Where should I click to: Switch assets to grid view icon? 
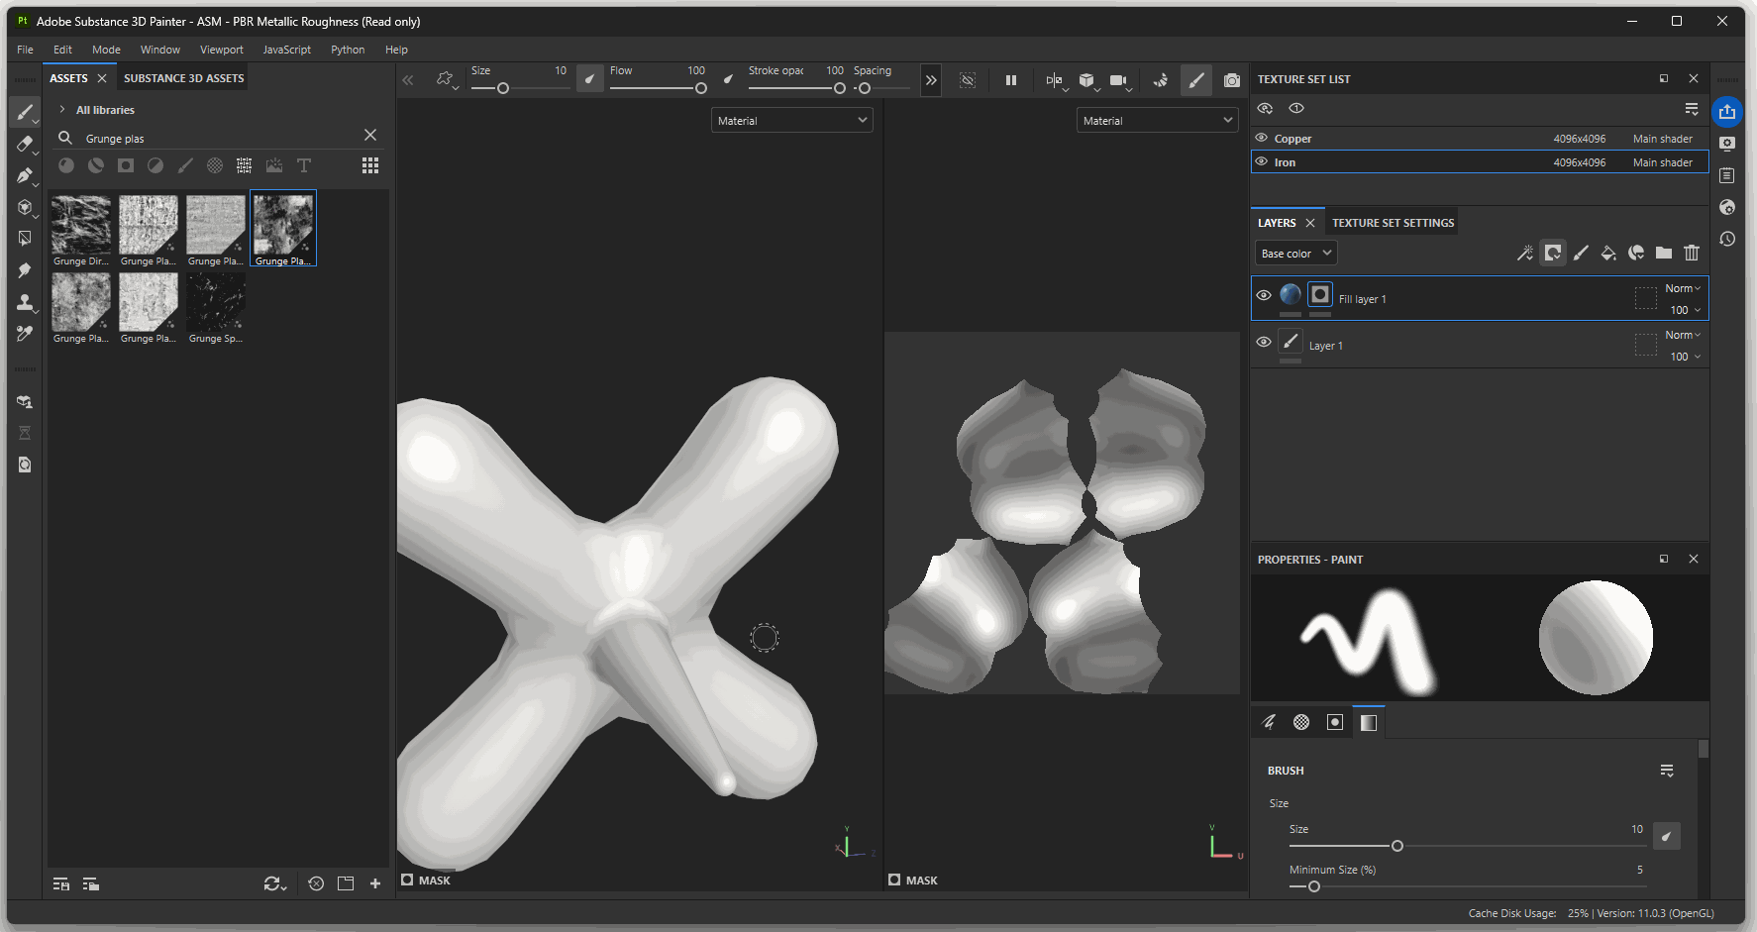pos(370,165)
